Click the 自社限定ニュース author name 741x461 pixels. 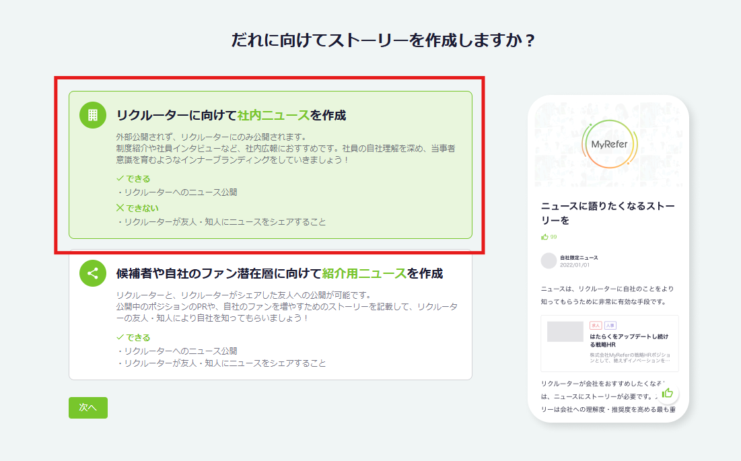pyautogui.click(x=579, y=258)
